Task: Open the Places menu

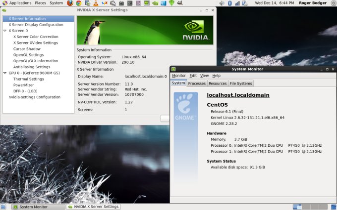Action: tap(41, 3)
